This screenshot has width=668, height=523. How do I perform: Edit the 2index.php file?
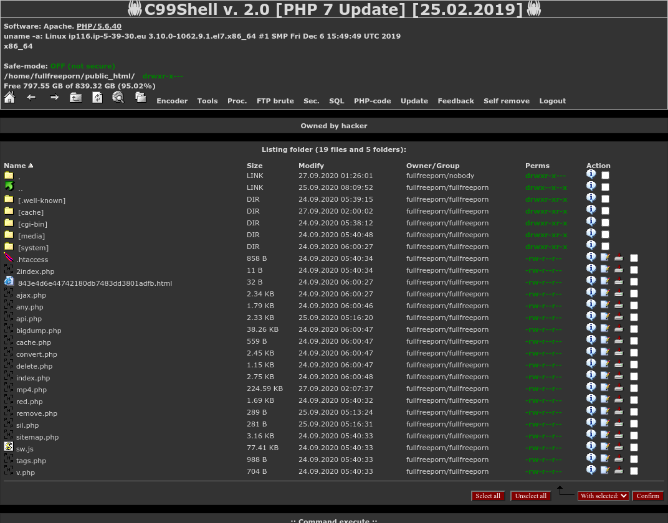point(605,269)
